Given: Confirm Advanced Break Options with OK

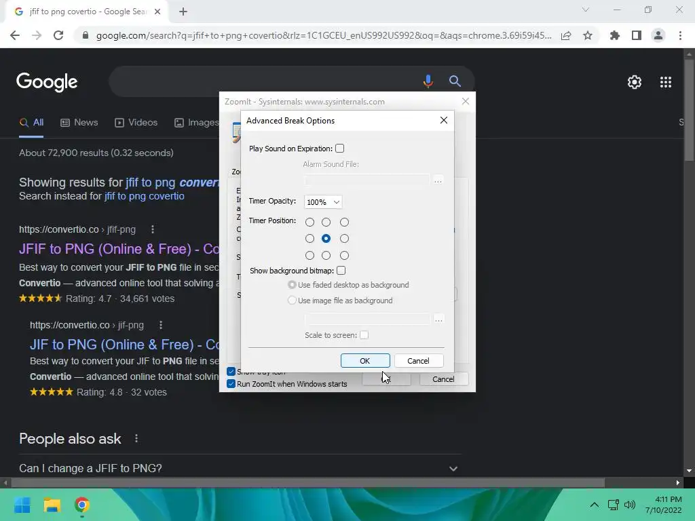Looking at the screenshot, I should pos(365,361).
